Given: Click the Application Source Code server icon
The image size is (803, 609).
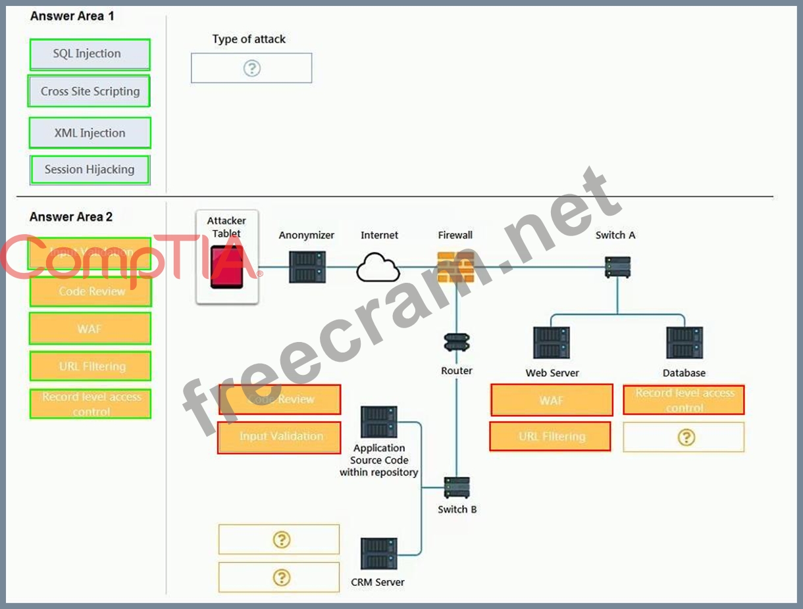Looking at the screenshot, I should click(x=379, y=422).
